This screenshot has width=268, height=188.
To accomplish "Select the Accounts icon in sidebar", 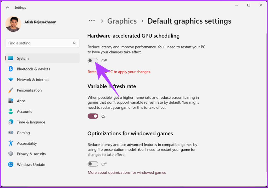I will pyautogui.click(x=11, y=111).
